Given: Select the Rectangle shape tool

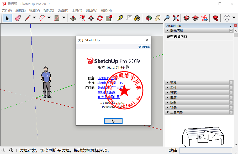Looking at the screenshot, I should point(57,18).
